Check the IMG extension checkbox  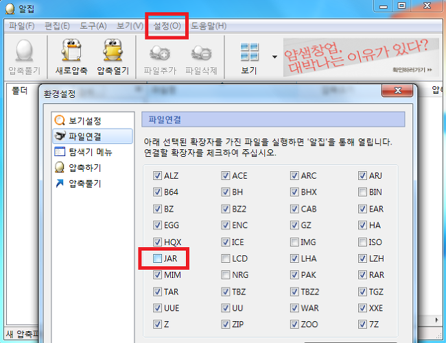(294, 242)
